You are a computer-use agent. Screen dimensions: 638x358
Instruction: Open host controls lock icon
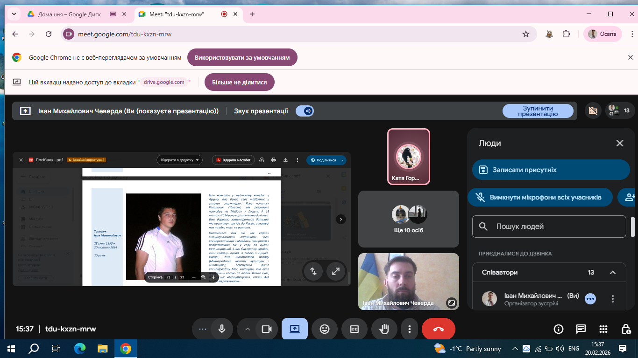[x=625, y=329]
